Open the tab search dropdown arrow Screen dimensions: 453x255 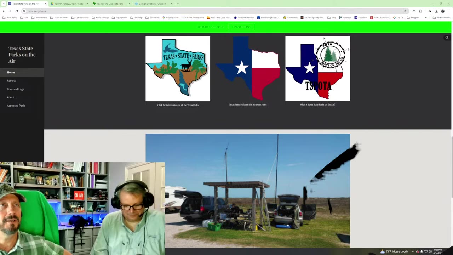tap(4, 4)
